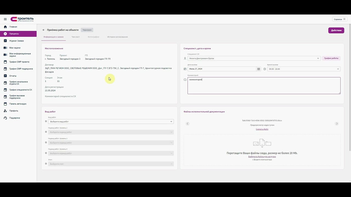
Task: Click the Действия button
Action: click(x=336, y=30)
